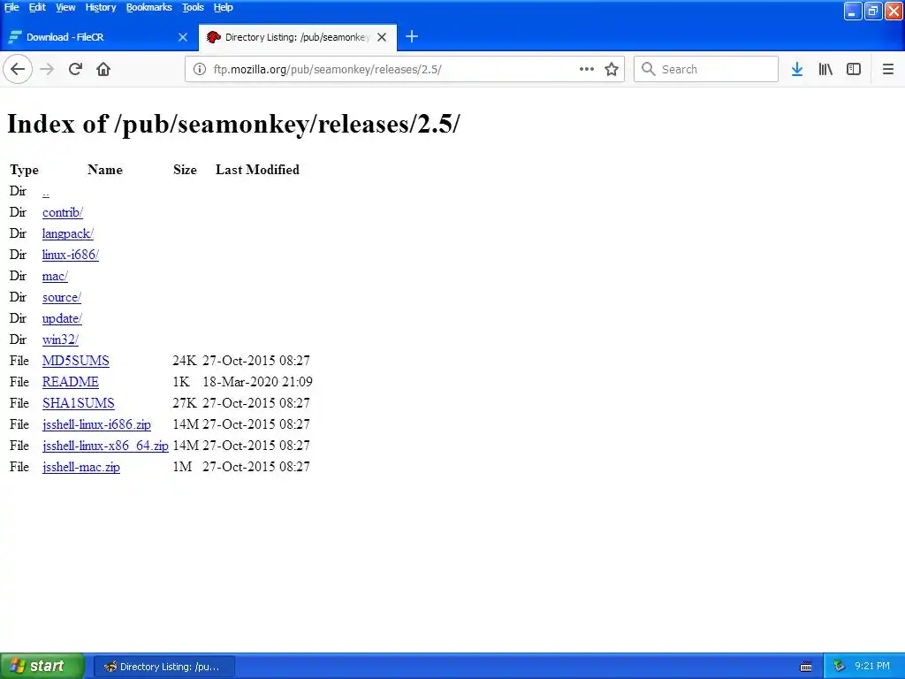Click the keyboard icon in taskbar
This screenshot has width=905, height=679.
tap(806, 667)
